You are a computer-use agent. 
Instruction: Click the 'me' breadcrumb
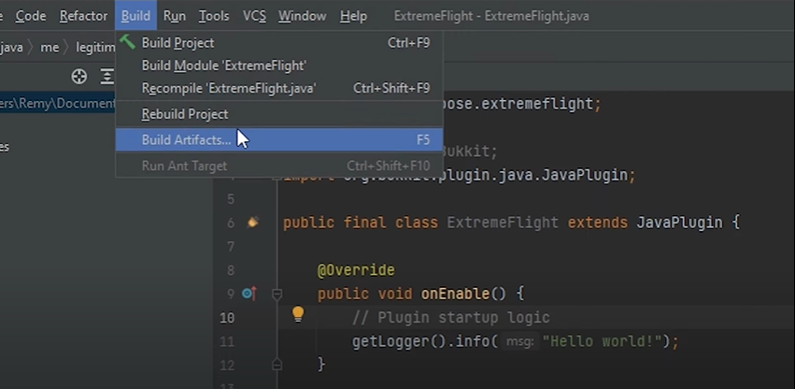tap(50, 48)
